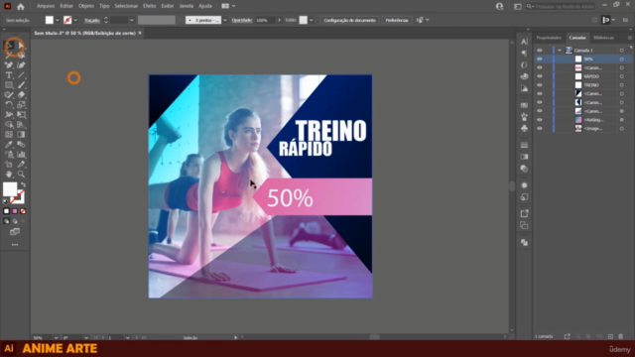Change screen mode icon in toolbar
This screenshot has height=357, width=635.
click(15, 231)
